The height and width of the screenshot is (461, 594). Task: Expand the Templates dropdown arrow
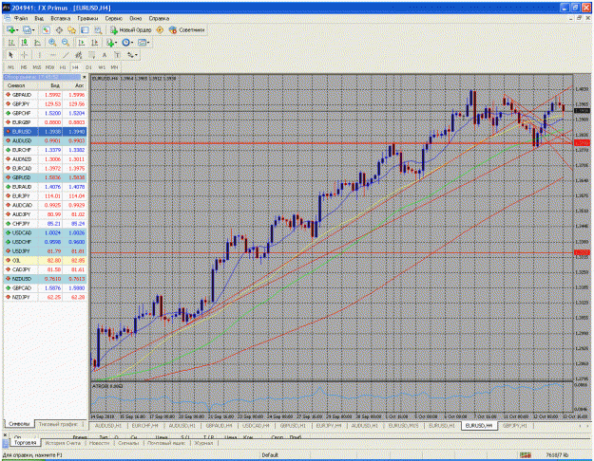pyautogui.click(x=148, y=43)
